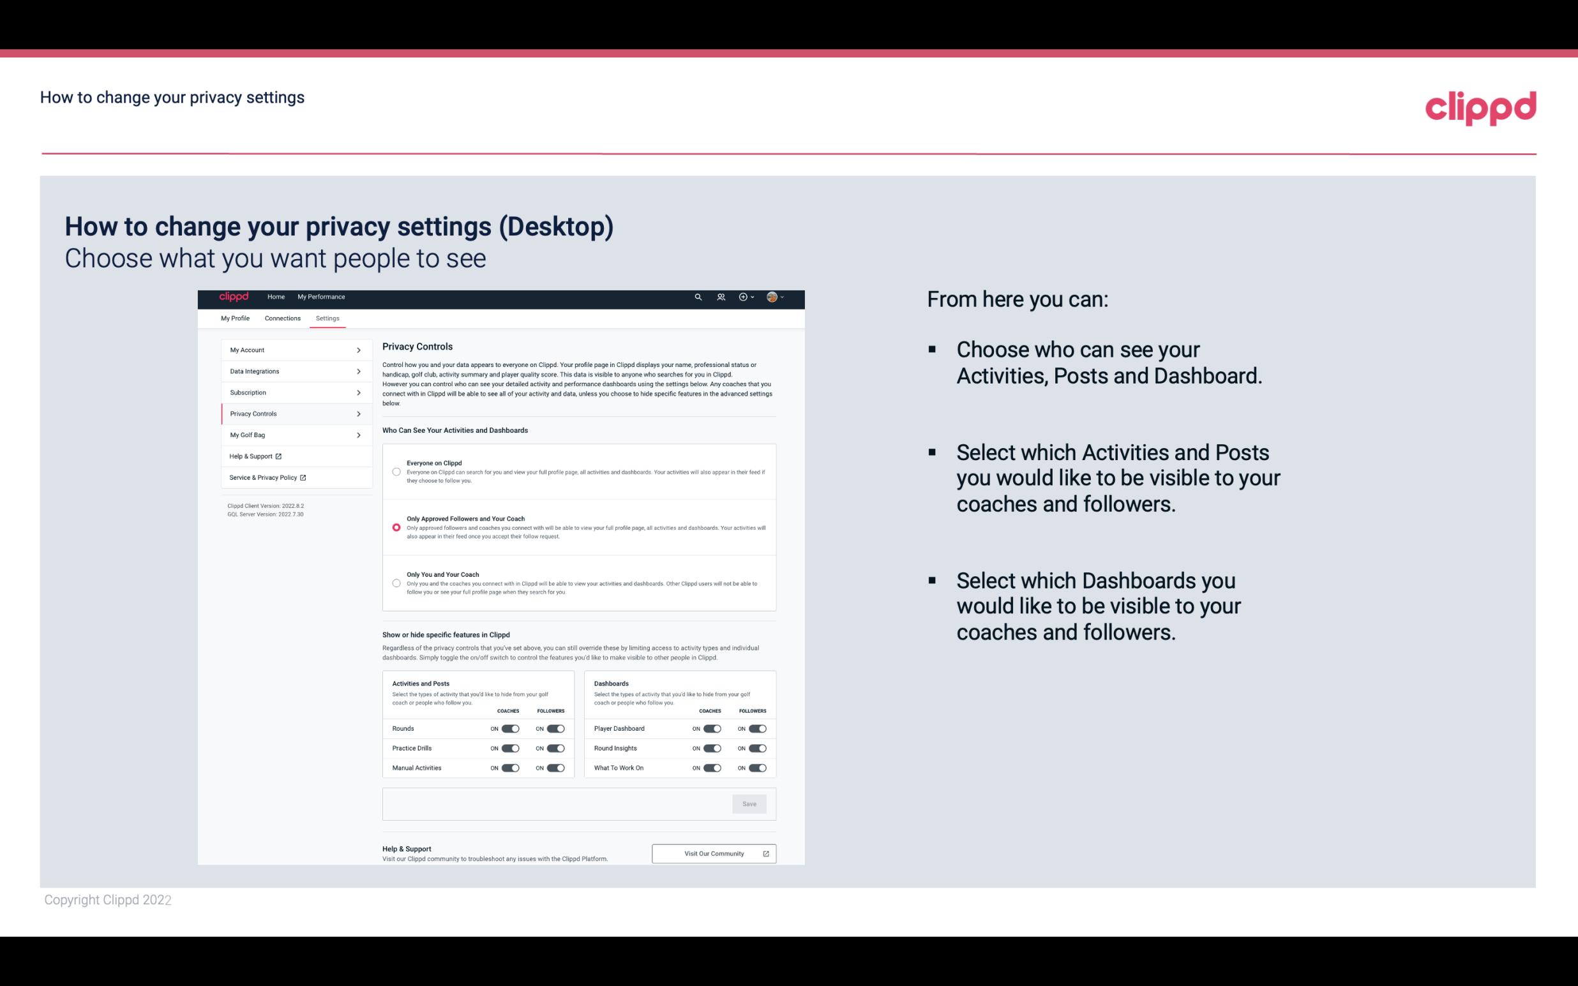Click the My Performance navigation icon
1578x986 pixels.
pyautogui.click(x=322, y=297)
